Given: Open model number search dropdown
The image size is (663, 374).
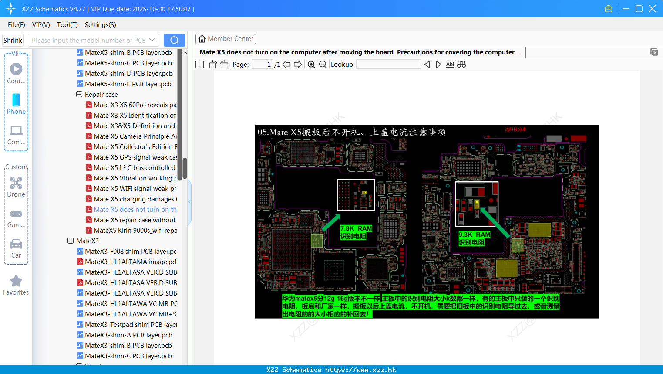Looking at the screenshot, I should [152, 40].
